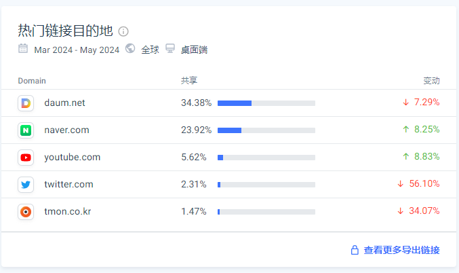Screen dimensions: 459x273
Task: Click the info icon beside 热门链接目的地 title
Action: [123, 31]
